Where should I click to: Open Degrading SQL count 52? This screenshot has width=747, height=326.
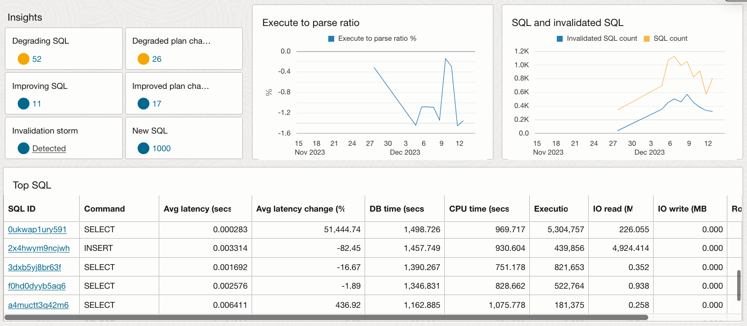click(37, 59)
